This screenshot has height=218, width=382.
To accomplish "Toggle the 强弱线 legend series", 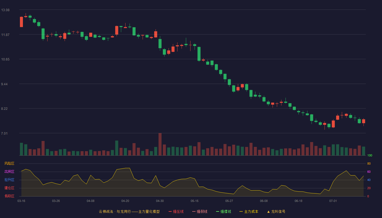I will [x=200, y=211].
